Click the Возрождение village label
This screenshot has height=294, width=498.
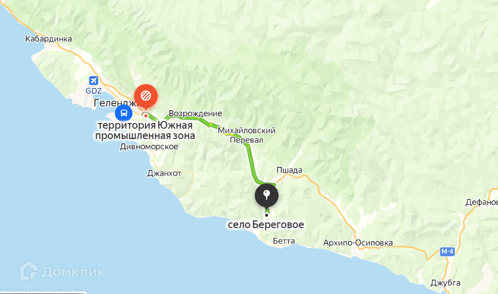[x=195, y=113]
